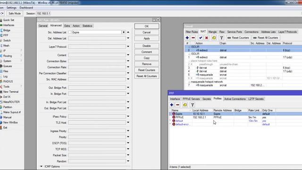302x170 pixels.
Task: Remove the selected PPP profile with the minus icon
Action: click(x=178, y=105)
